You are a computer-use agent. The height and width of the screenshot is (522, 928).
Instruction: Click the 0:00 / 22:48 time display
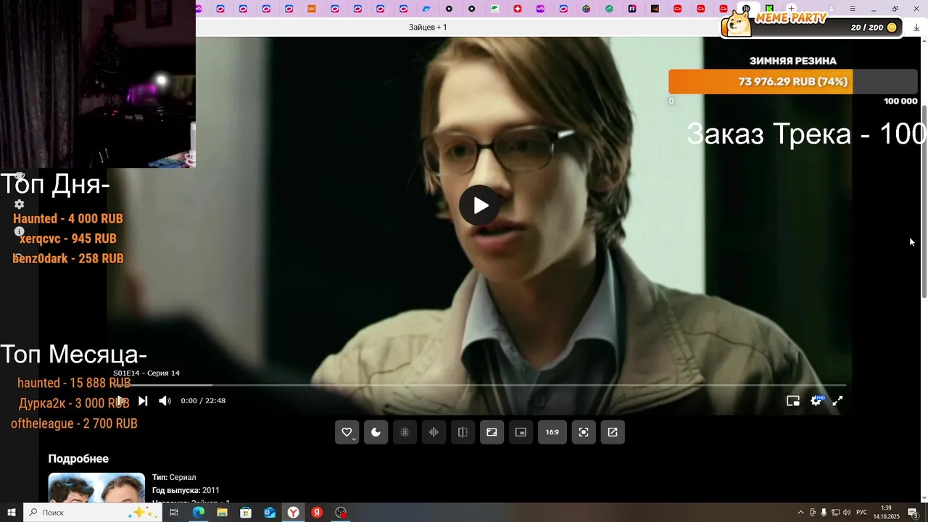pyautogui.click(x=203, y=400)
